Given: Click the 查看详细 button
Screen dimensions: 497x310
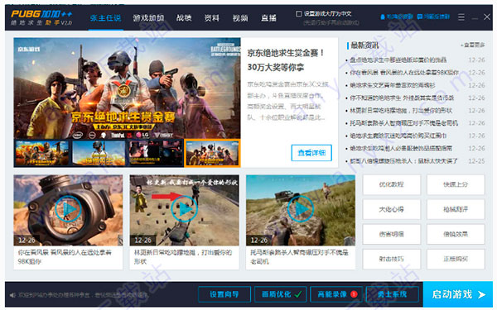Looking at the screenshot, I should pyautogui.click(x=311, y=153).
